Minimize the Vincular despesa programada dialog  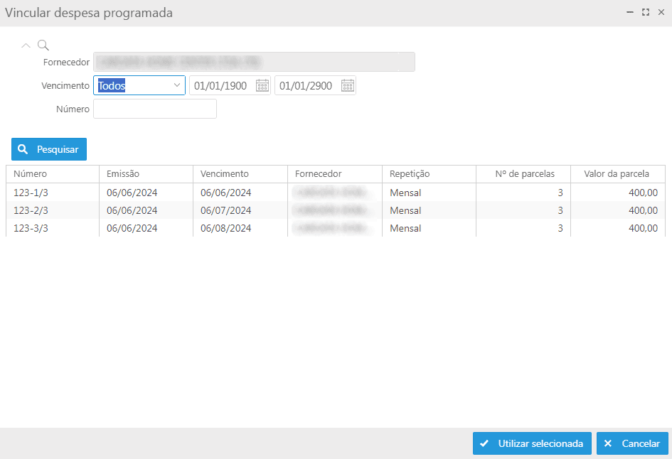click(x=630, y=13)
